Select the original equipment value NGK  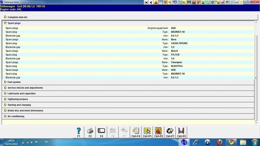pos(173,28)
